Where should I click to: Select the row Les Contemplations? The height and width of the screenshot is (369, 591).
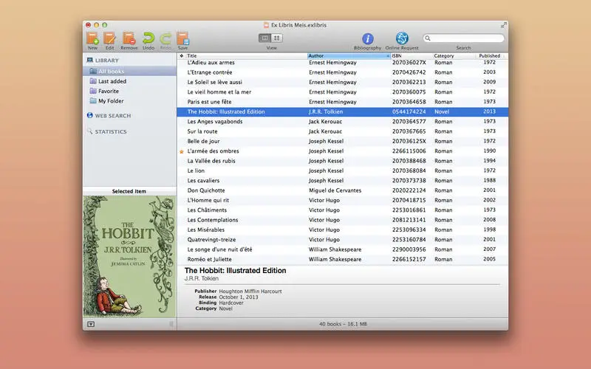pyautogui.click(x=342, y=220)
